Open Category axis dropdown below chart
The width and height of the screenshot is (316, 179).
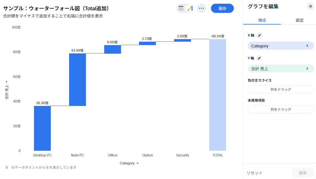click(x=129, y=163)
